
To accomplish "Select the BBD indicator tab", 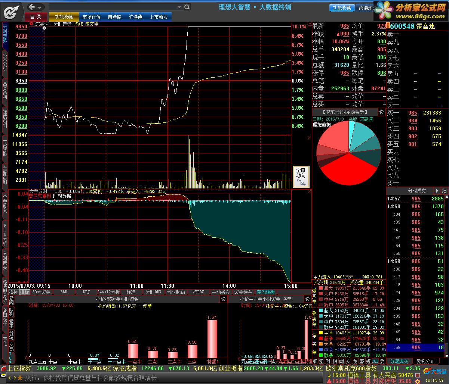I will (64, 292).
